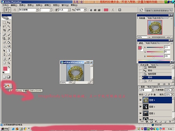The width and height of the screenshot is (175, 131).
Task: Click the Windows Start button
Action: 5,129
